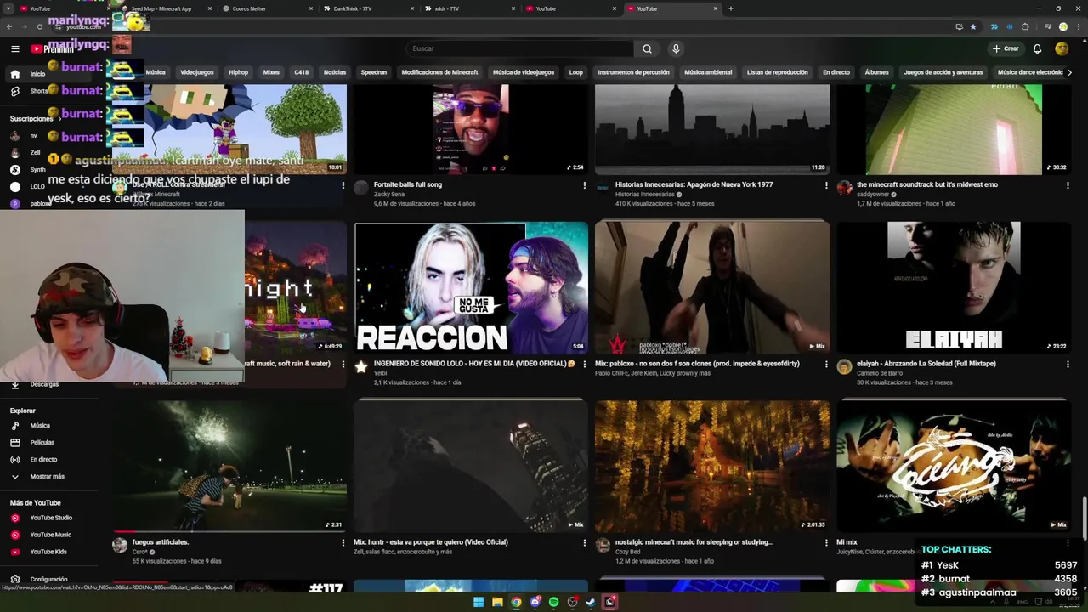The height and width of the screenshot is (612, 1088).
Task: Open Steam from the taskbar
Action: 591,603
